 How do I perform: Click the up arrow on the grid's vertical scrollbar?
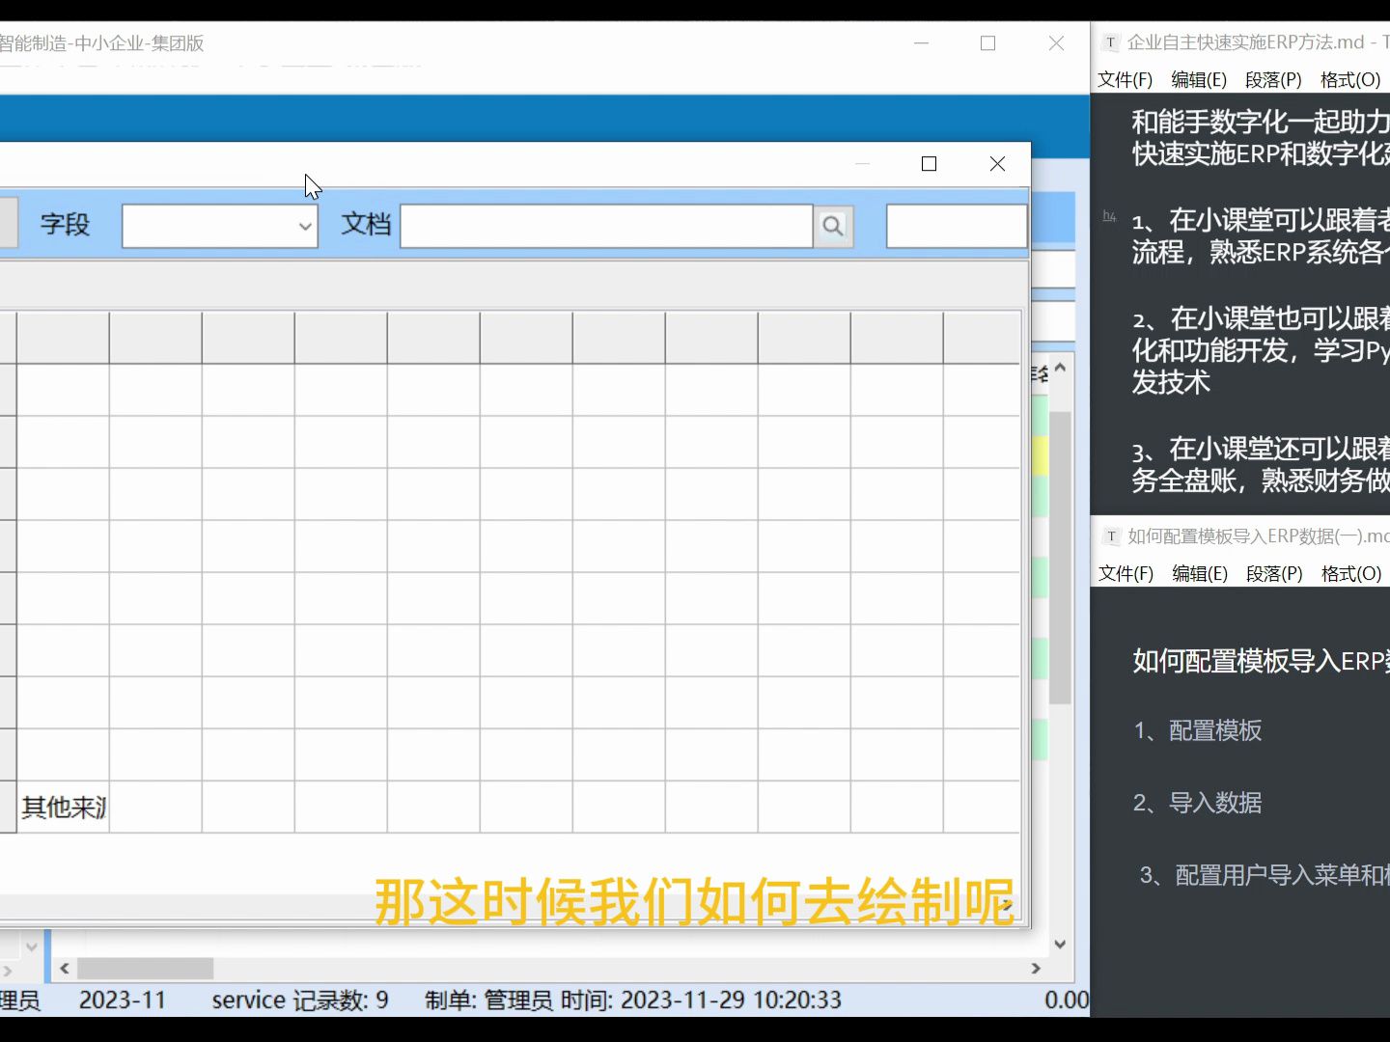(1059, 367)
